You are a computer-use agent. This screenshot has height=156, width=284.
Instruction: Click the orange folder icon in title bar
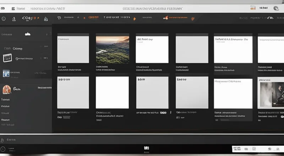(253, 8)
